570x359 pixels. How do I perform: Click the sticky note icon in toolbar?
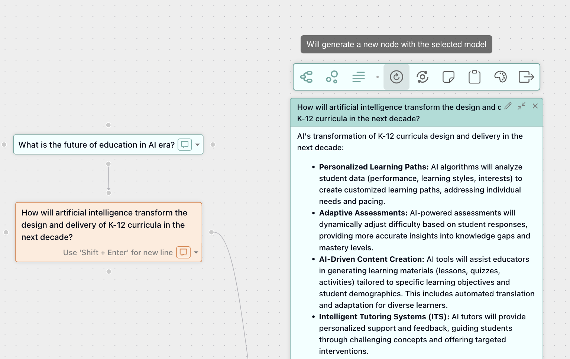click(448, 77)
